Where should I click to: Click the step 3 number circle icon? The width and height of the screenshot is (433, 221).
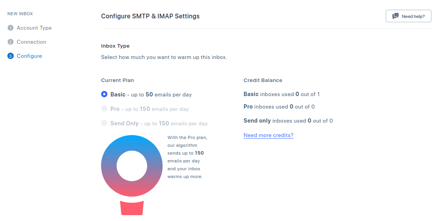click(x=11, y=56)
